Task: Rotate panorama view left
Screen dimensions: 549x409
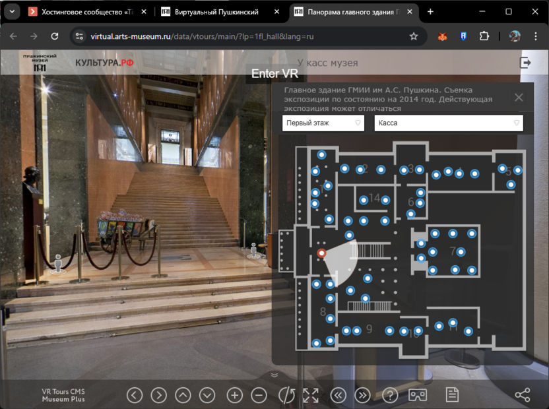Action: [x=135, y=395]
